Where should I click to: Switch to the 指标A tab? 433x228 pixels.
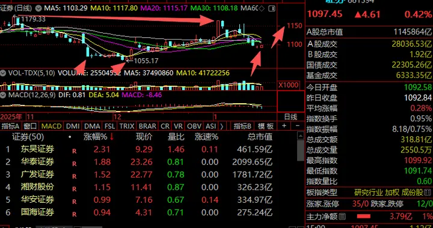(x=10, y=126)
